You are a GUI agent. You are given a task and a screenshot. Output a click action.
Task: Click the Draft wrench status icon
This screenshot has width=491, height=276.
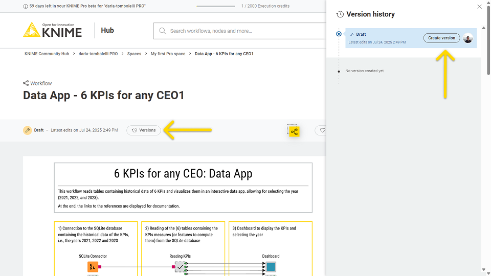click(28, 130)
